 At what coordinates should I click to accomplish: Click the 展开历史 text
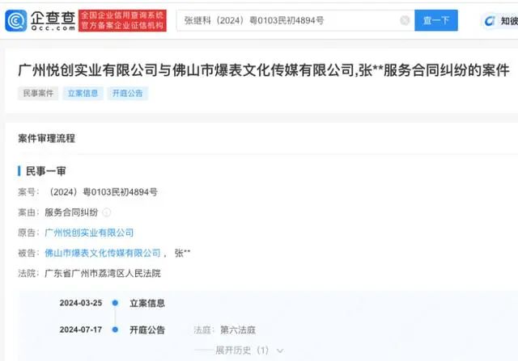[233, 351]
